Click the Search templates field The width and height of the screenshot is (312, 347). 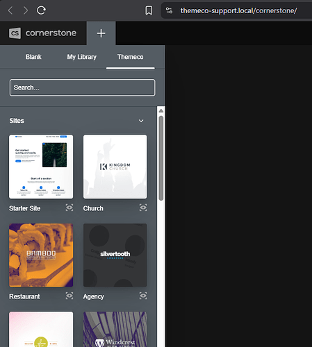83,87
